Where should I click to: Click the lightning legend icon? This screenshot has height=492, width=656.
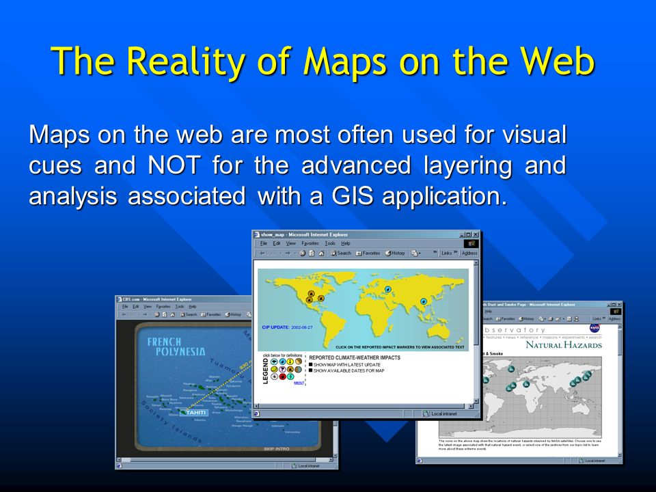point(290,377)
